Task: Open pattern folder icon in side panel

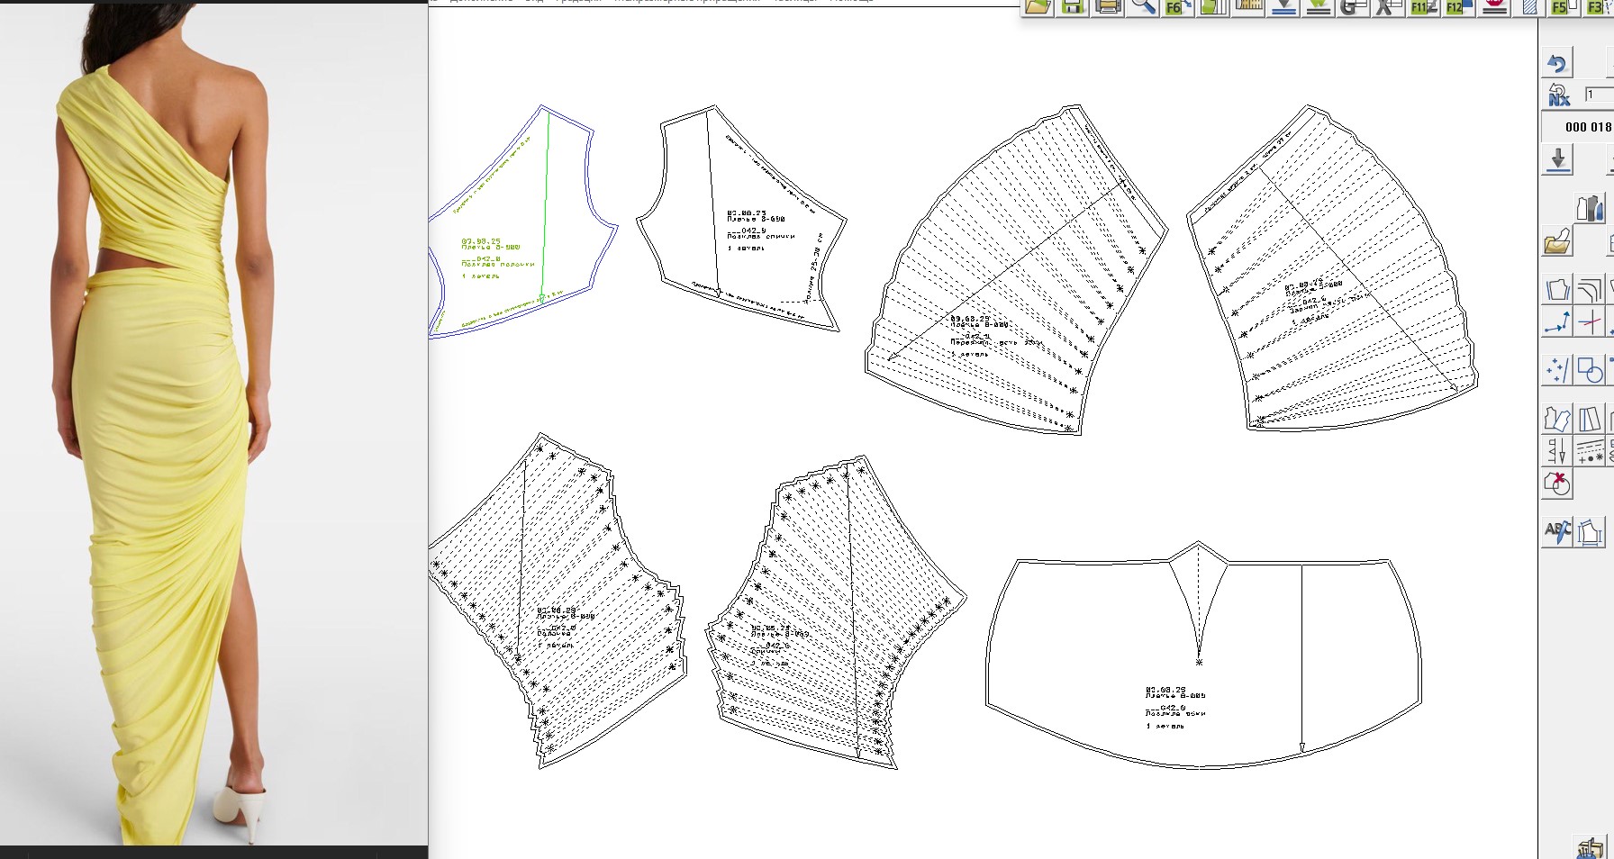Action: click(1558, 241)
